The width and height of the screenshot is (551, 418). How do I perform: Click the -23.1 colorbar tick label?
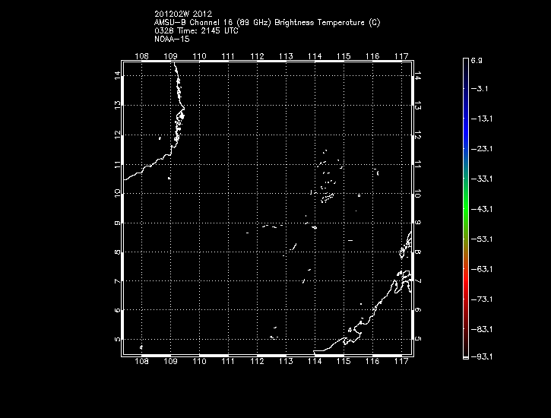pos(483,149)
